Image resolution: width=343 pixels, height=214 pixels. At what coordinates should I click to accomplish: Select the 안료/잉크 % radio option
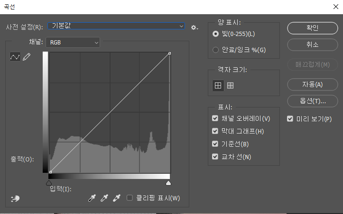click(x=215, y=50)
